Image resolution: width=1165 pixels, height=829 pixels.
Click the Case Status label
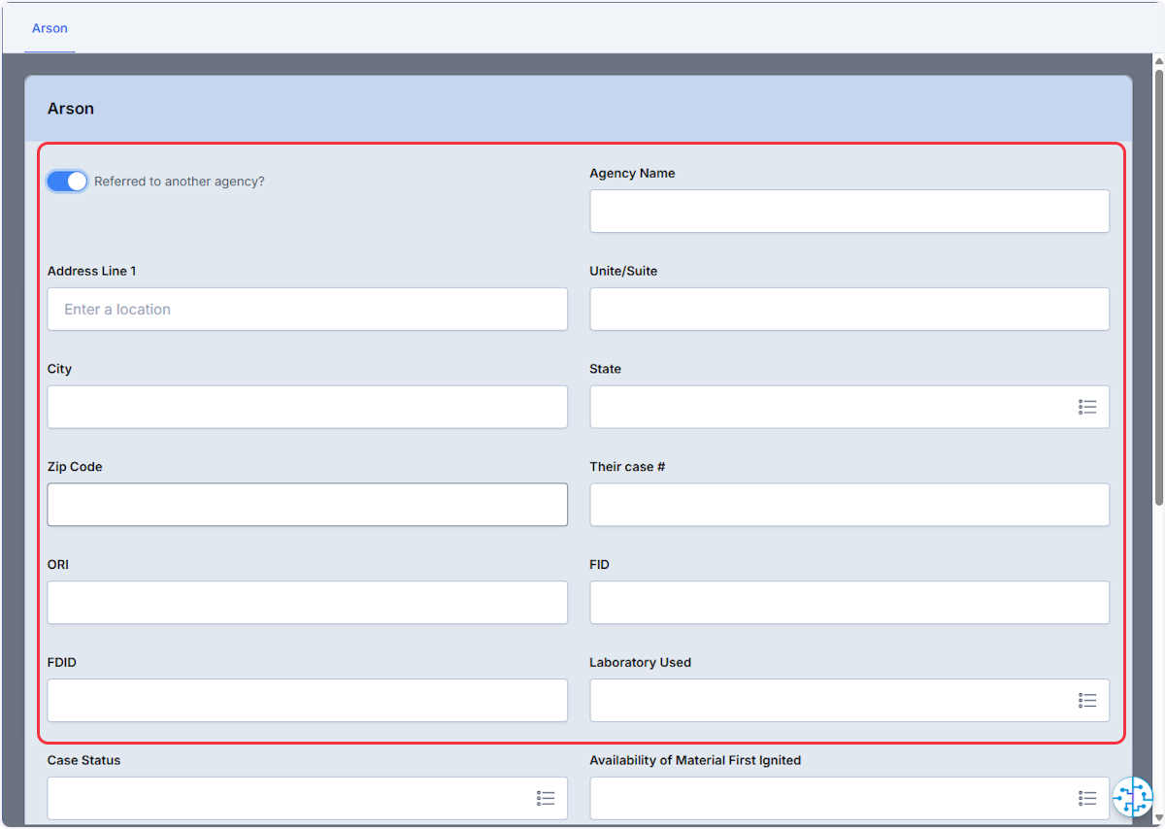[83, 760]
